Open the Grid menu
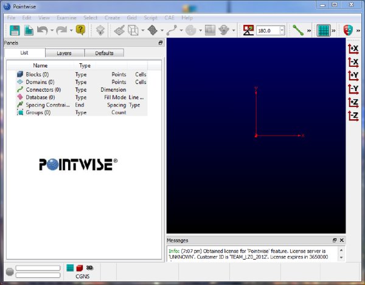The height and width of the screenshot is (285, 365). [132, 18]
